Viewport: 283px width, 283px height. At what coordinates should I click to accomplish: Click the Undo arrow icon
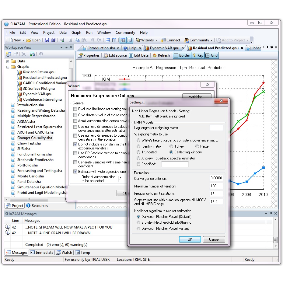coord(93,40)
